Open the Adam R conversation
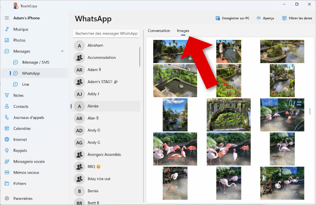 (x=105, y=70)
